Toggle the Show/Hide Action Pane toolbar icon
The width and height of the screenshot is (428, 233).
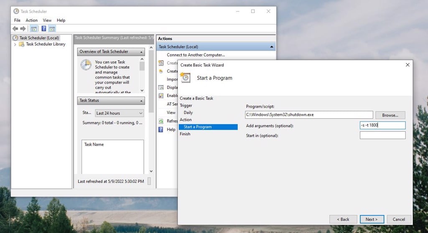52,29
